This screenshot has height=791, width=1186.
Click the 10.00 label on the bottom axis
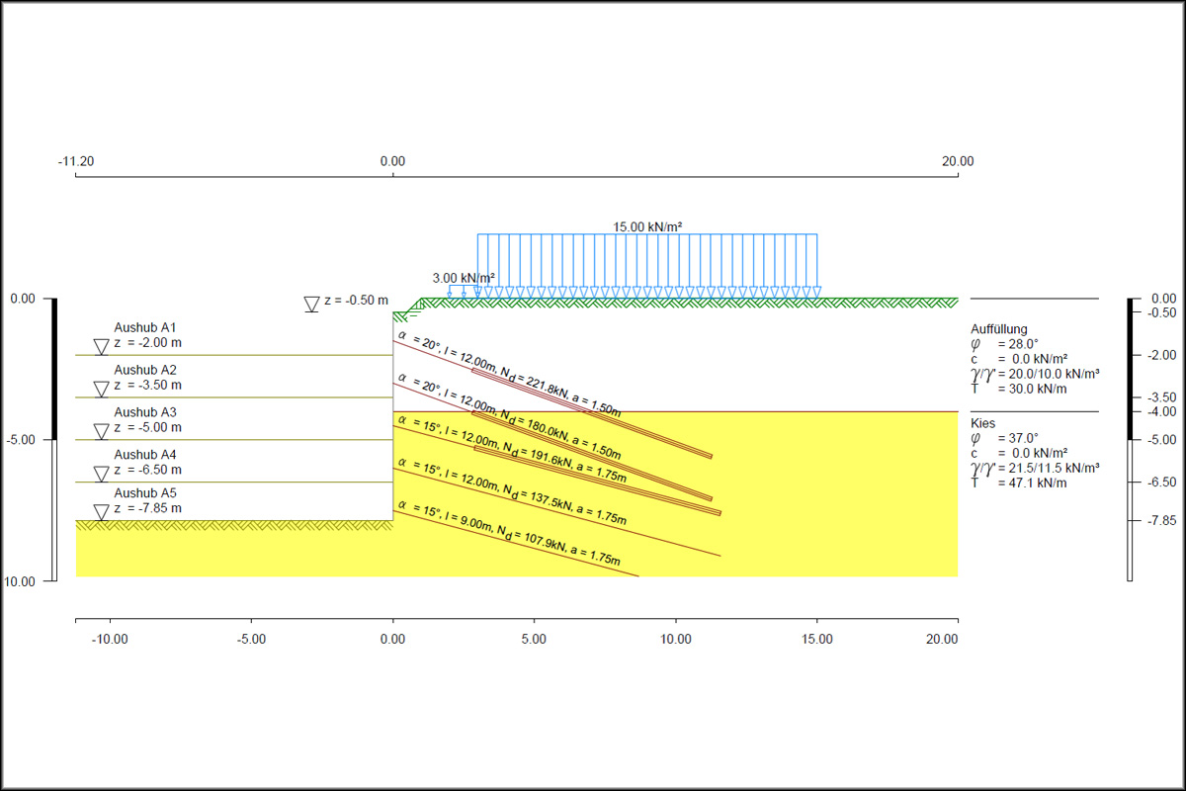[675, 640]
